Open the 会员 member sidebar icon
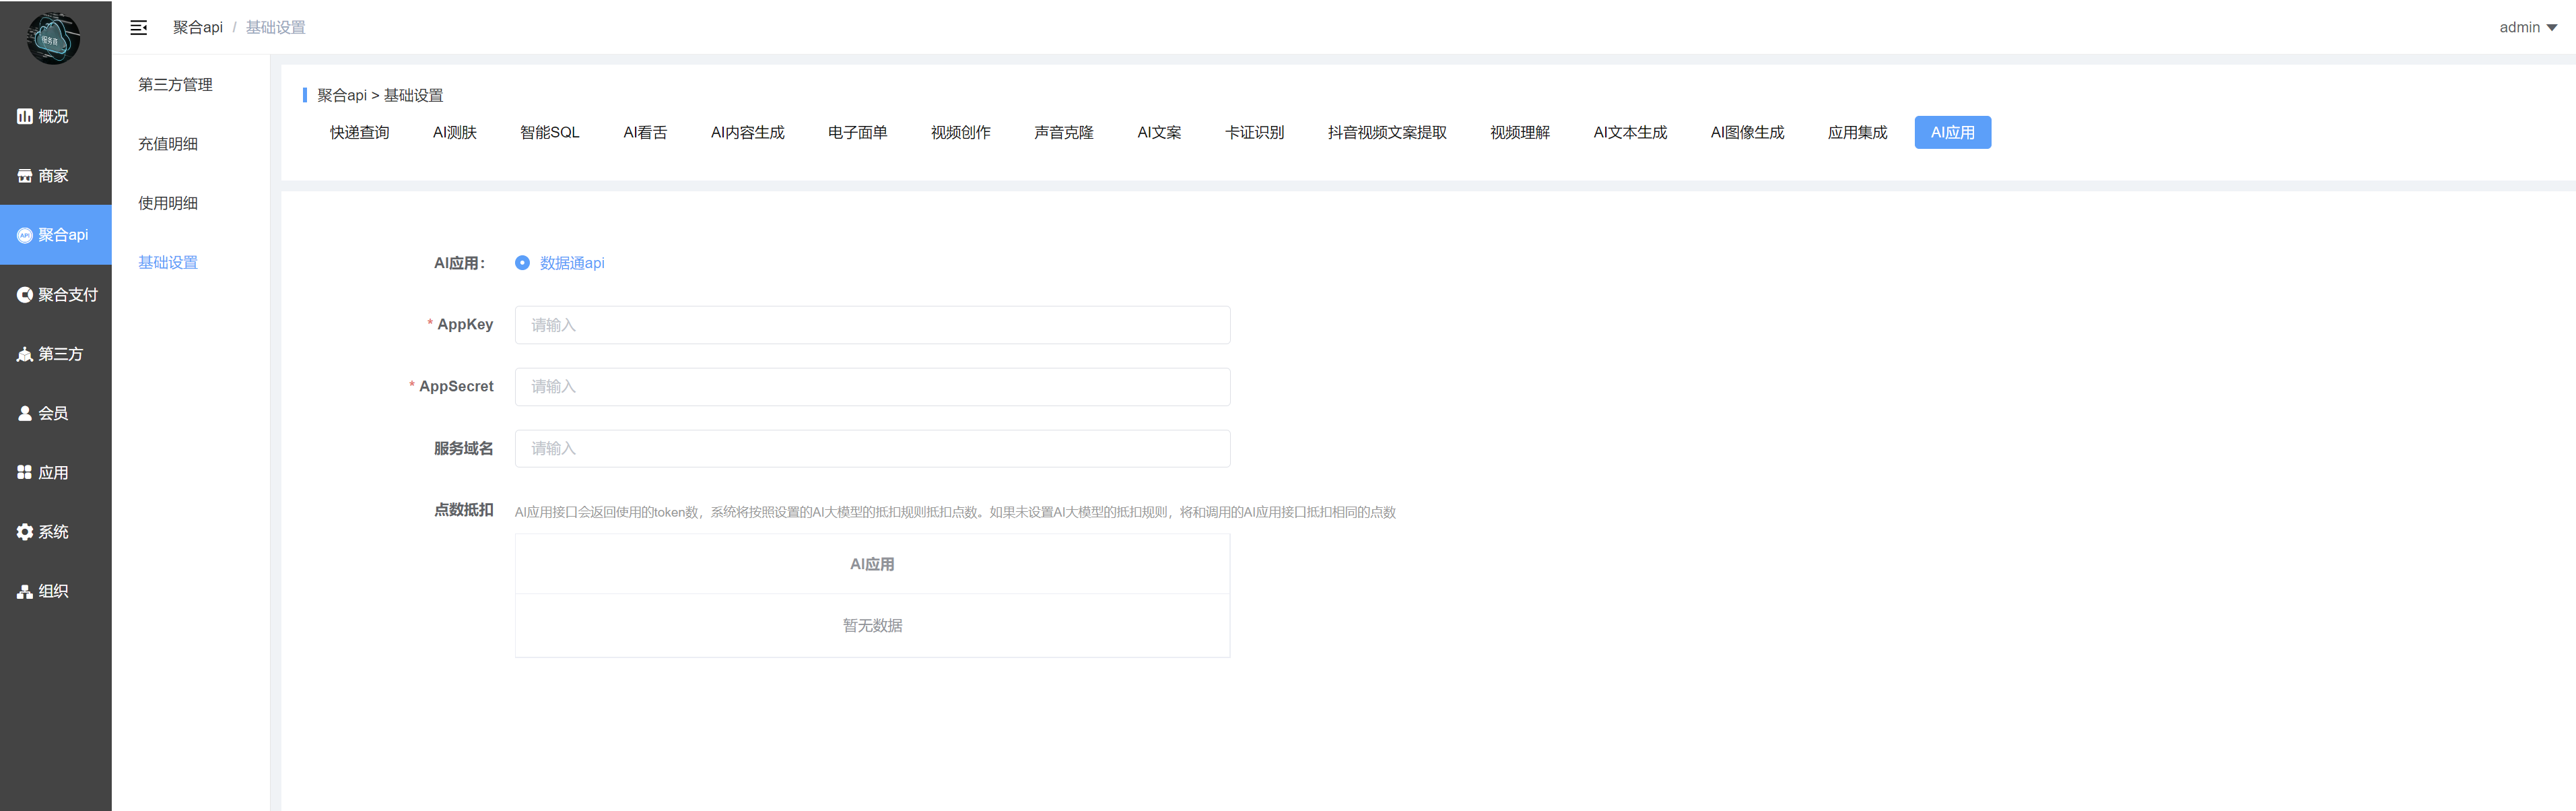This screenshot has width=2576, height=811. coord(25,413)
